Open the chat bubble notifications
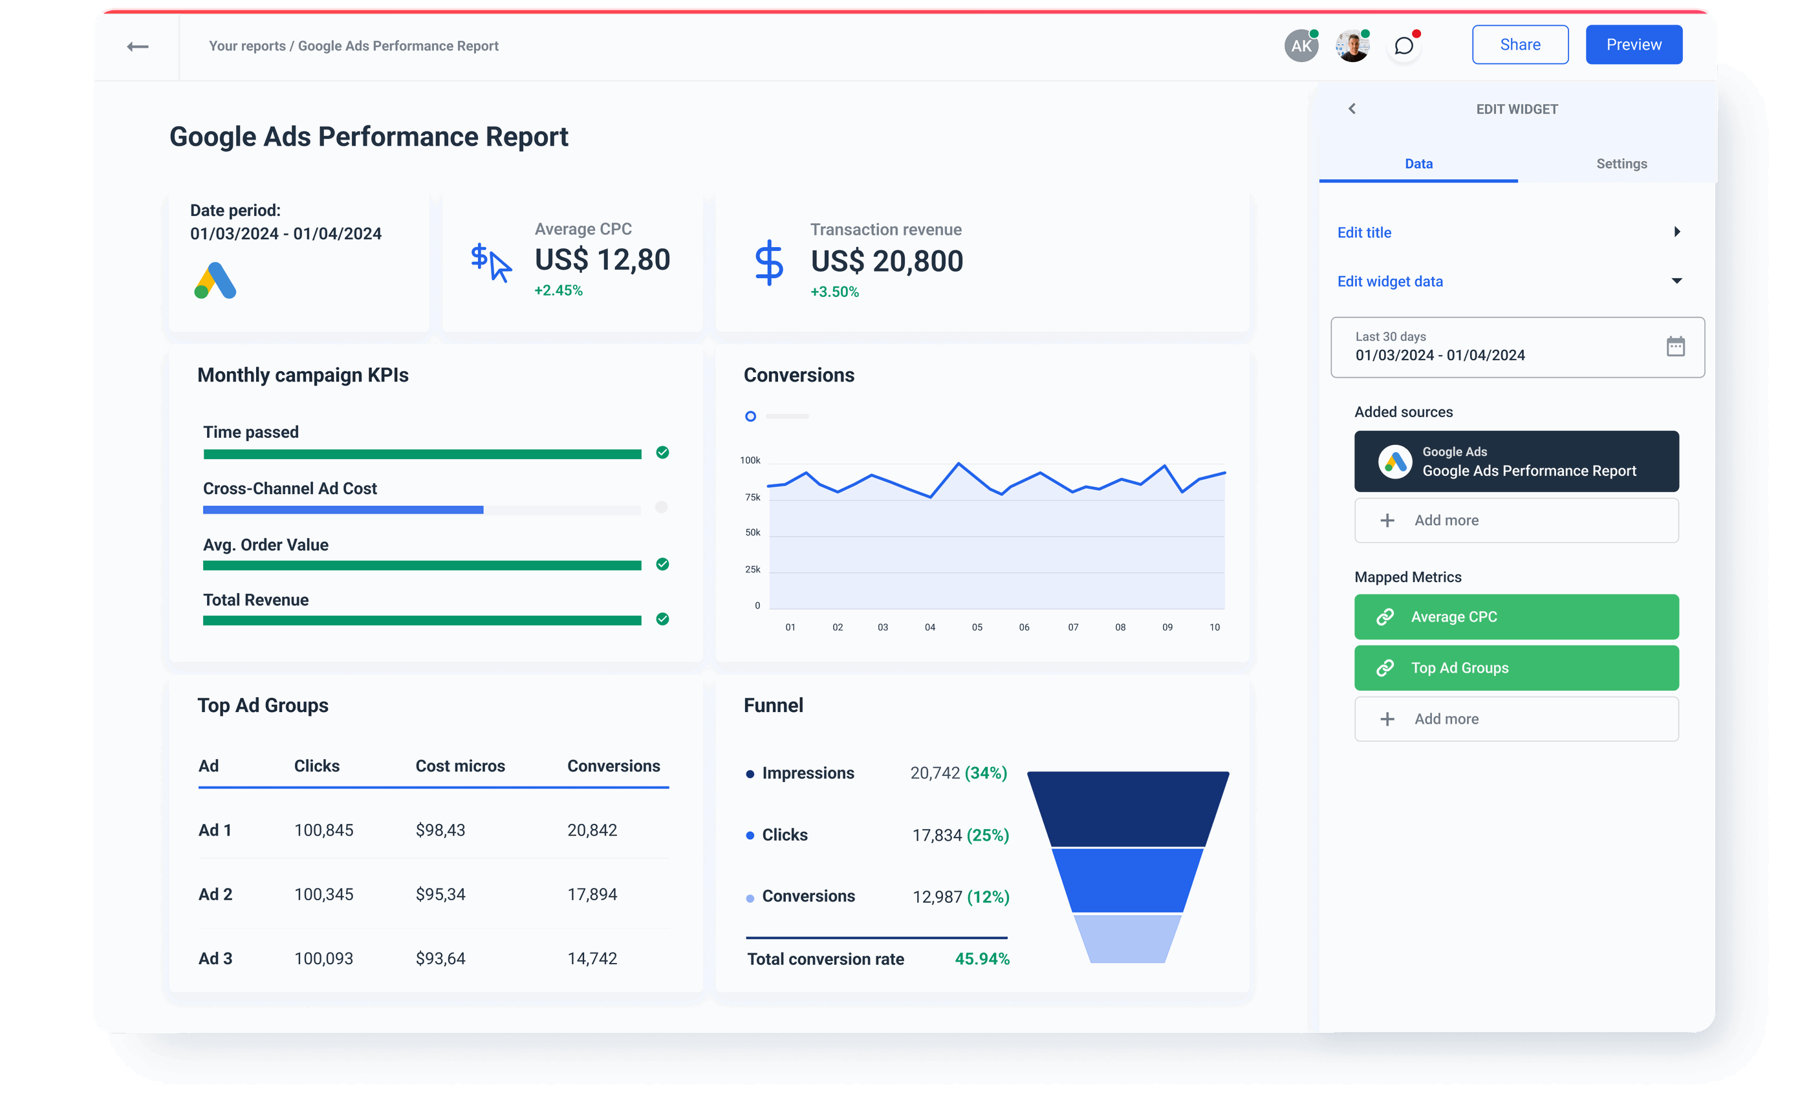The height and width of the screenshot is (1102, 1811). coord(1404,45)
